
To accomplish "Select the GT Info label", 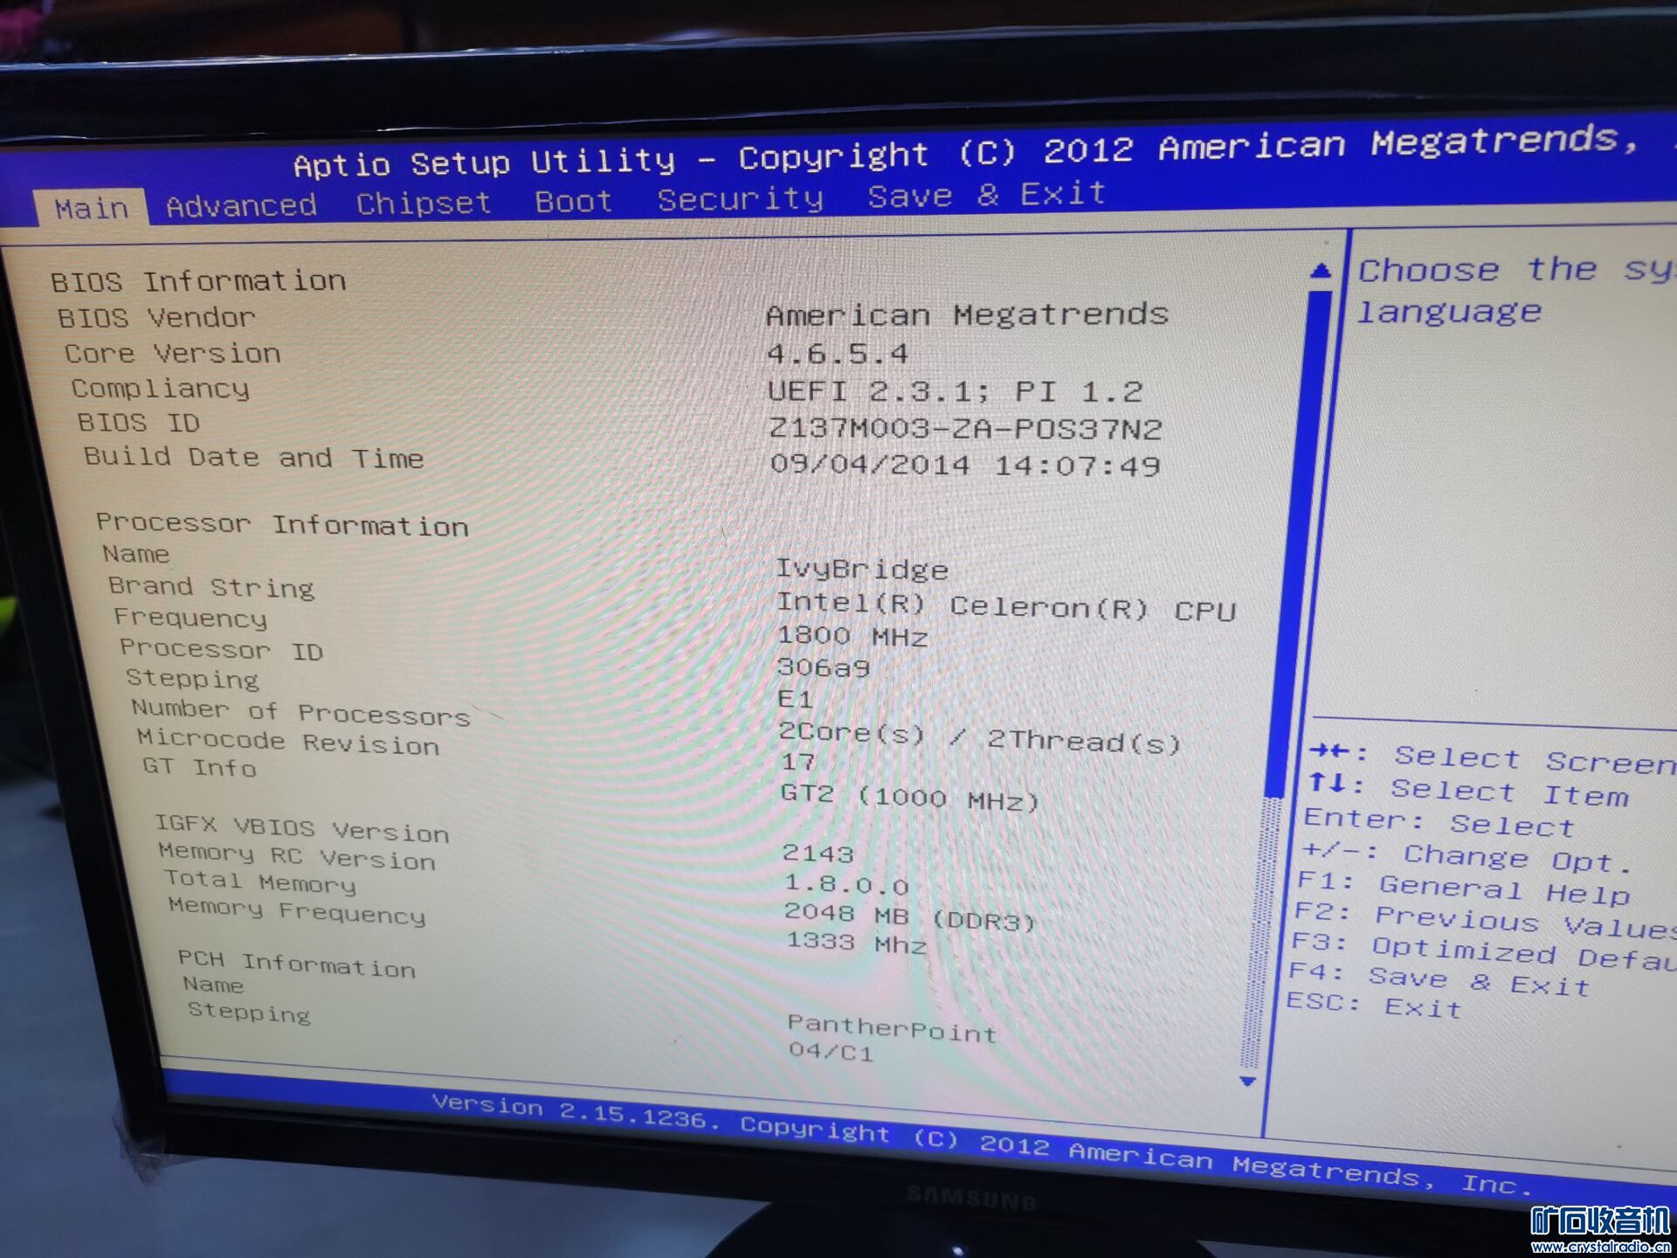I will (x=199, y=767).
